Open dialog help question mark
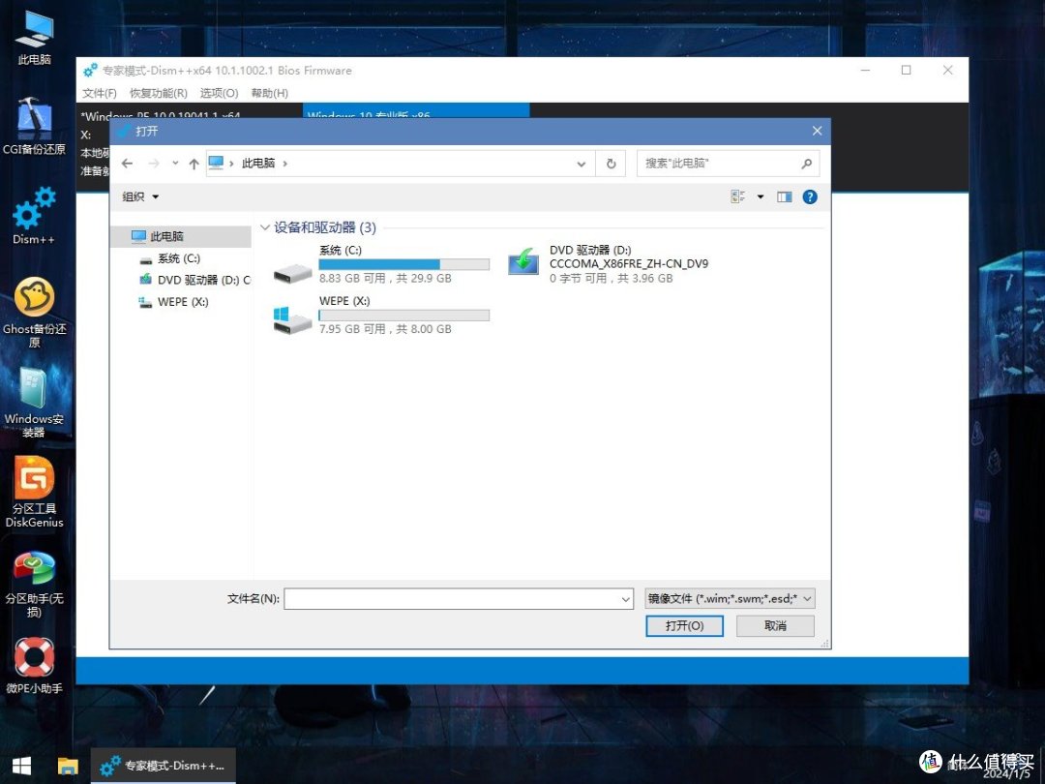1045x784 pixels. point(810,196)
